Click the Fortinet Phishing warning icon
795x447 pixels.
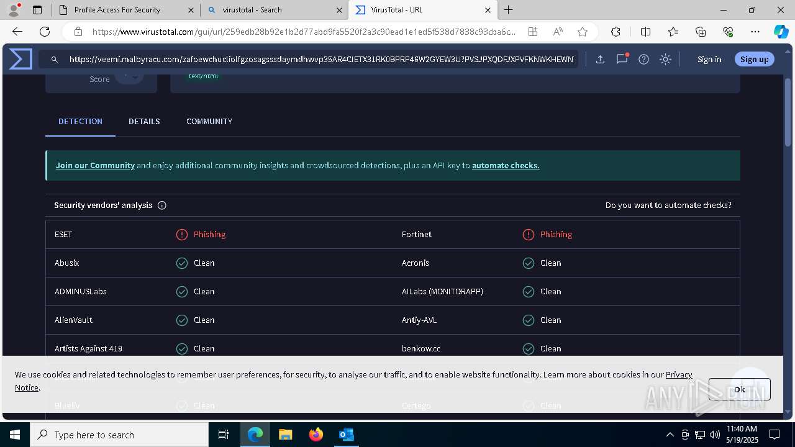pos(528,234)
